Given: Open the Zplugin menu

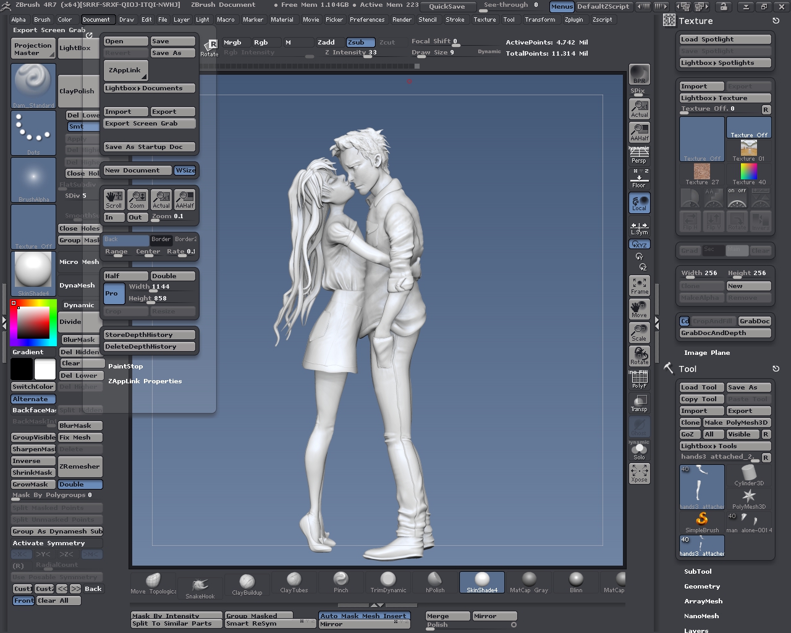Looking at the screenshot, I should [x=573, y=19].
